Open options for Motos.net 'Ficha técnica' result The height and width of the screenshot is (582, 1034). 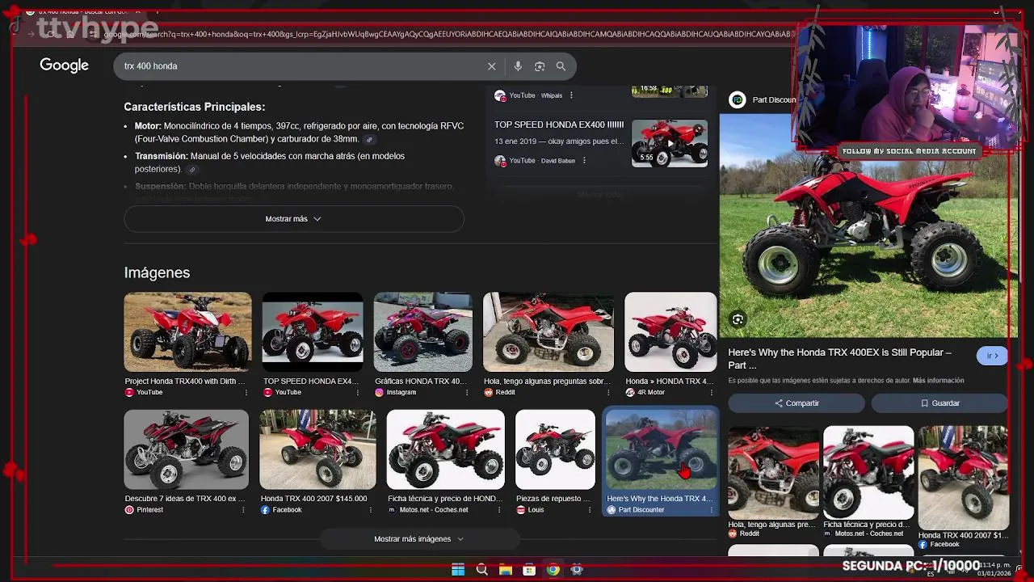498,510
